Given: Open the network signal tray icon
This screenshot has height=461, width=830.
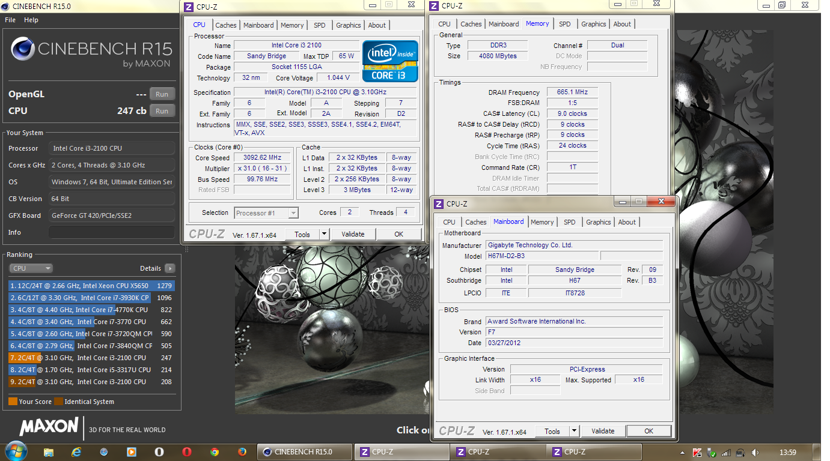Looking at the screenshot, I should pyautogui.click(x=726, y=453).
